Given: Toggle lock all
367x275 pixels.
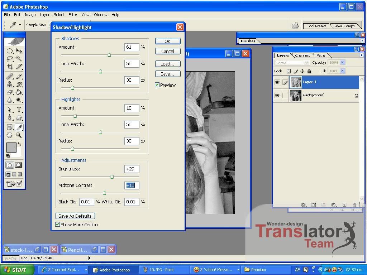Looking at the screenshot, I should point(309,71).
